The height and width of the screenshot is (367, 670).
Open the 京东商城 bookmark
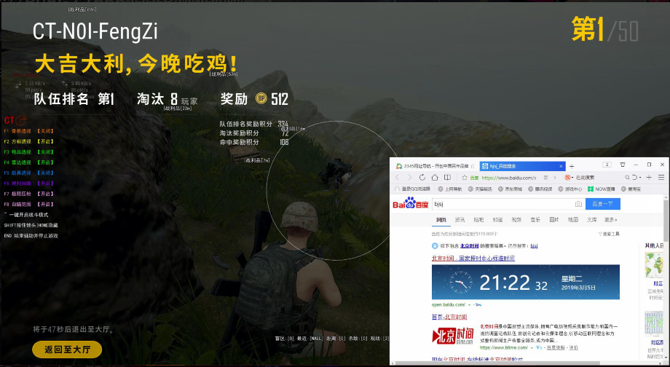(x=511, y=189)
